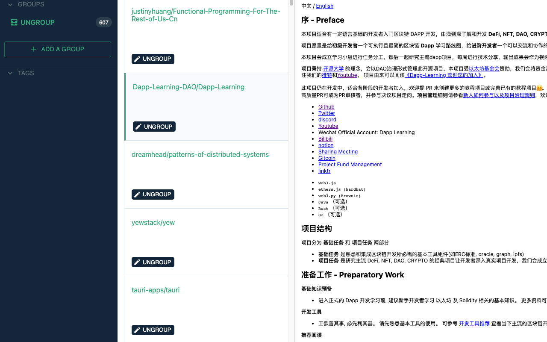
Task: Open the 推特 link in preface
Action: (327, 75)
